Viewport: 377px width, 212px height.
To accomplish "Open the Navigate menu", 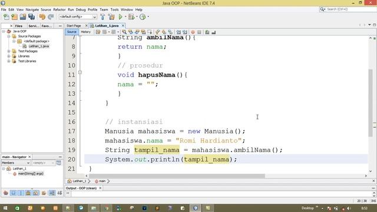I will (x=32, y=9).
